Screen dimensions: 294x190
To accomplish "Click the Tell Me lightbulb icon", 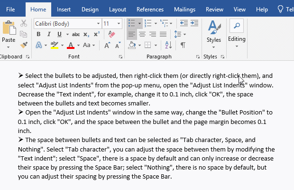I will click(x=280, y=9).
